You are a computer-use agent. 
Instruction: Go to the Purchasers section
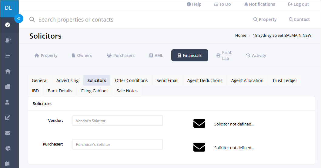click(121, 55)
